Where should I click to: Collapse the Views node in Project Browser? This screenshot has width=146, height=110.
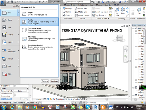click(x=133, y=28)
